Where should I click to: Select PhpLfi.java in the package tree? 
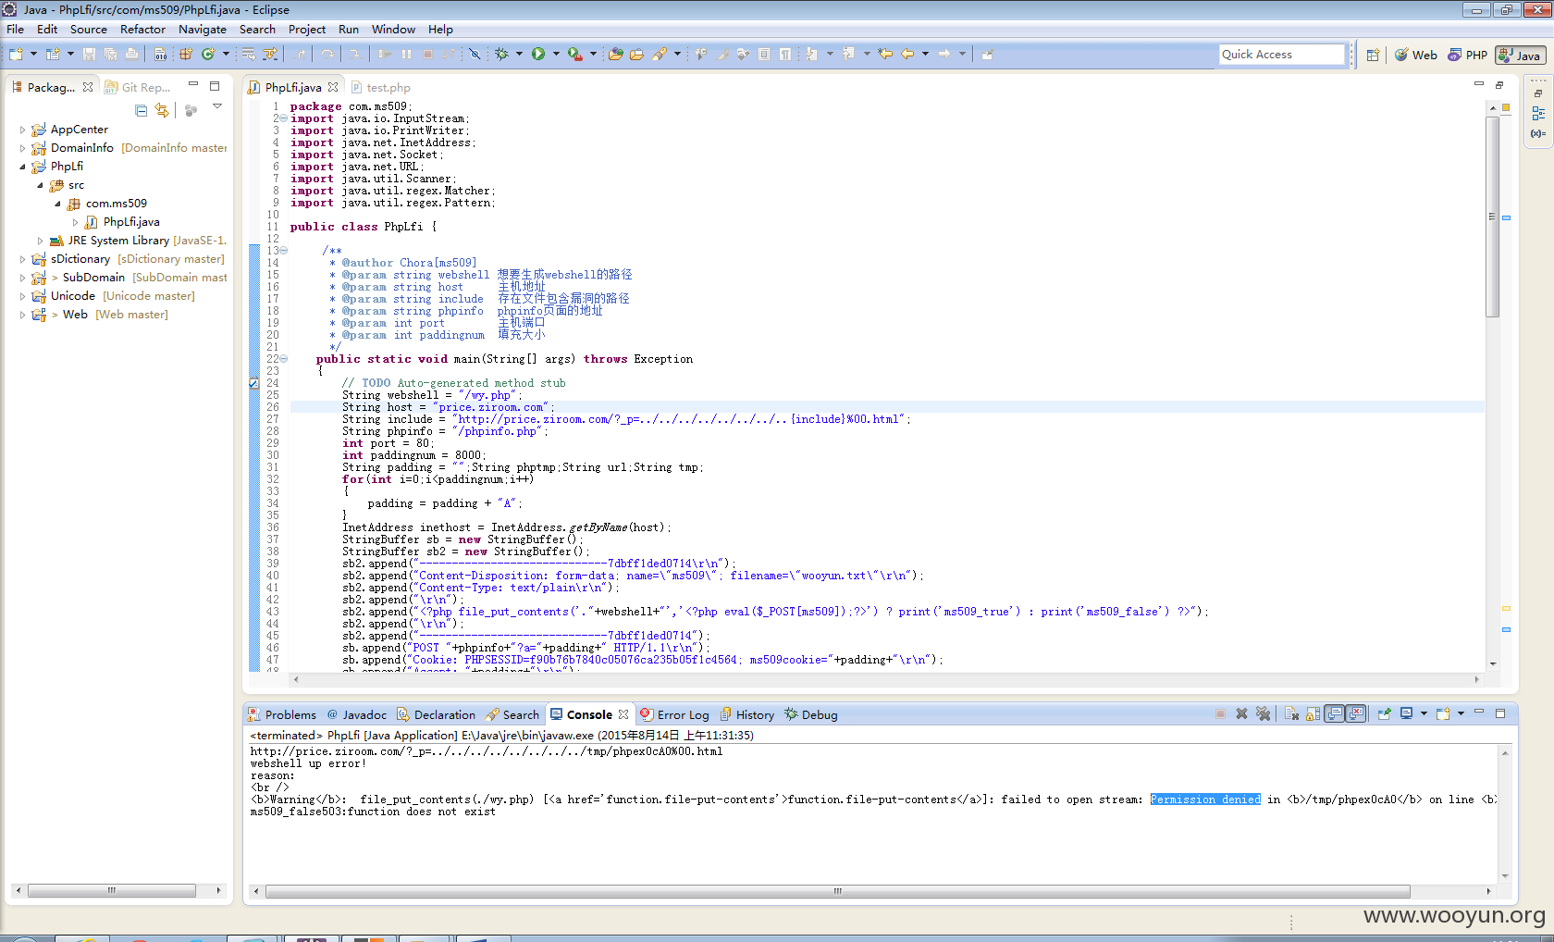point(123,222)
